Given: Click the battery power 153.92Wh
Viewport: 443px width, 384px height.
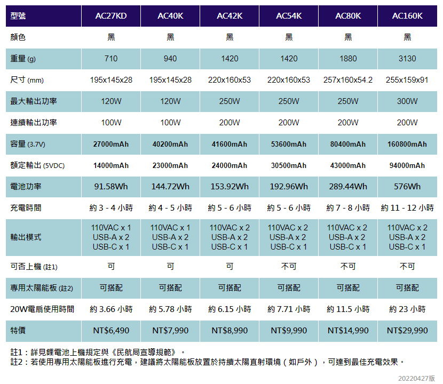Looking at the screenshot, I should 230,186.
